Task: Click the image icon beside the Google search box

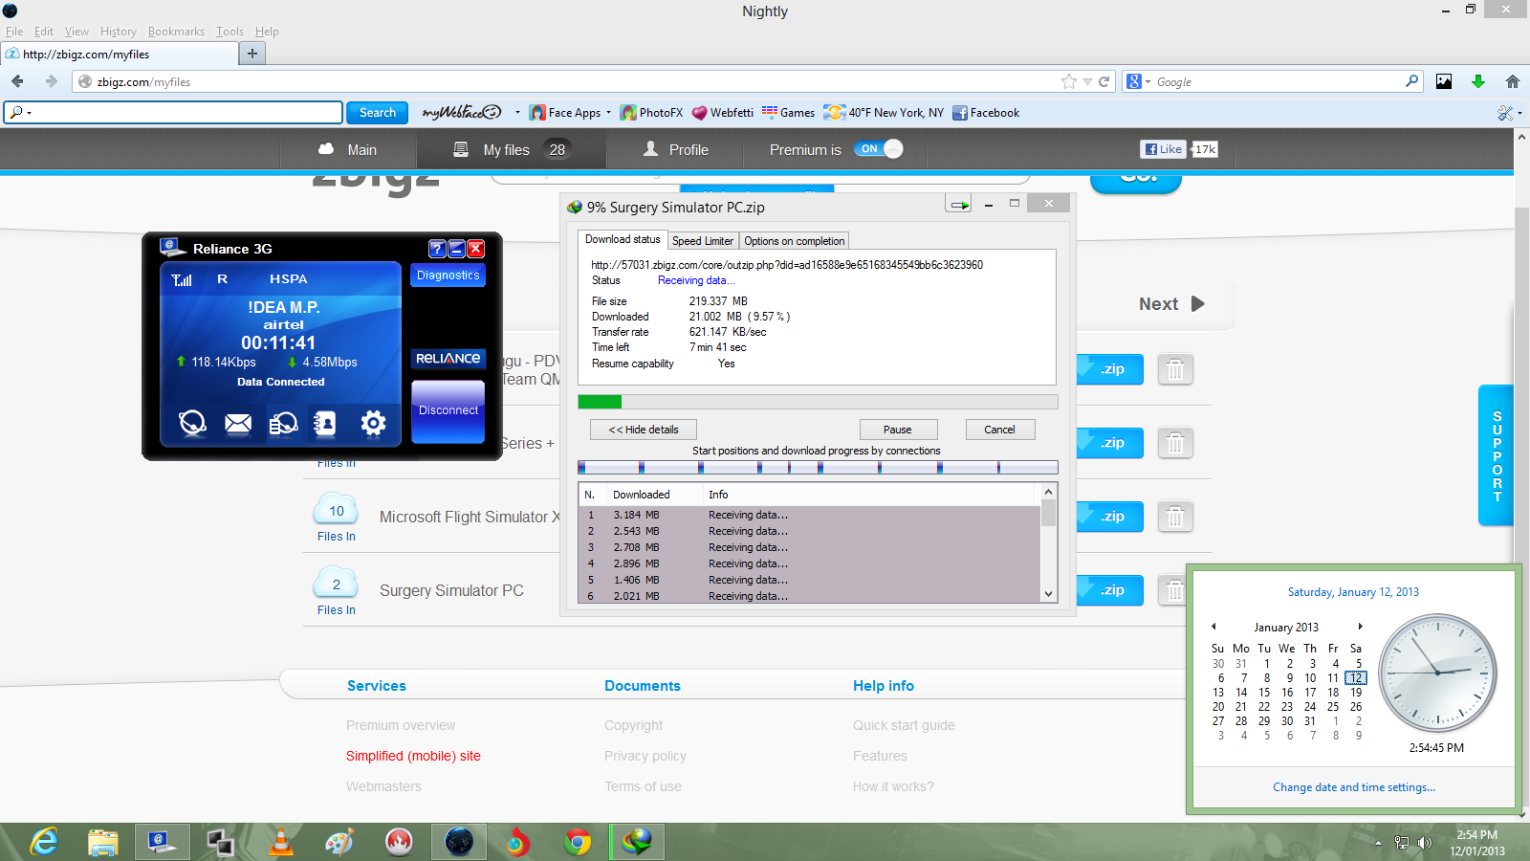Action: tap(1444, 81)
